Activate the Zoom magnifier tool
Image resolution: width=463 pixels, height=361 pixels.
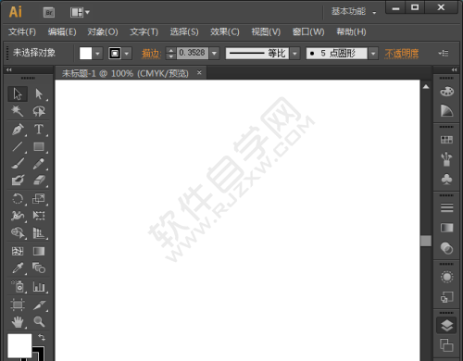39,321
